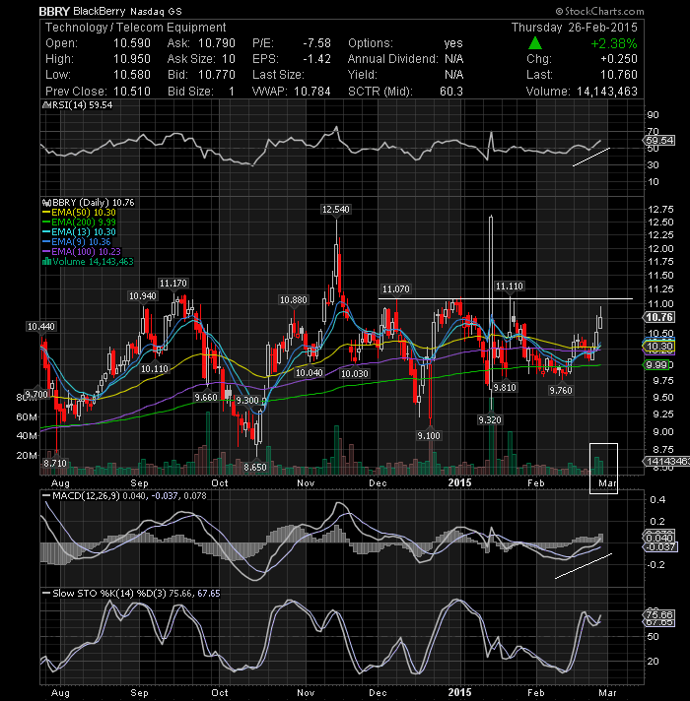Click the 10.110 low label
Image resolution: width=690 pixels, height=701 pixels.
pos(155,369)
